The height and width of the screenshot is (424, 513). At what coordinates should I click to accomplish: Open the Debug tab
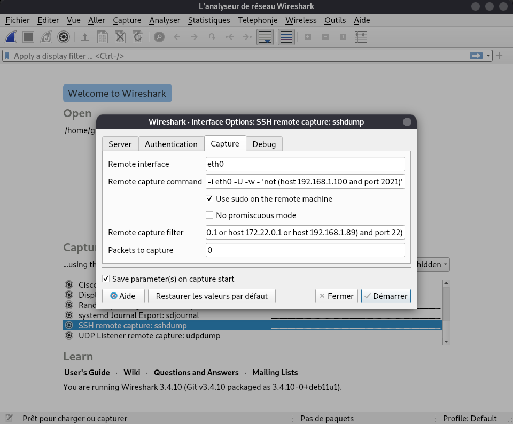(x=264, y=144)
